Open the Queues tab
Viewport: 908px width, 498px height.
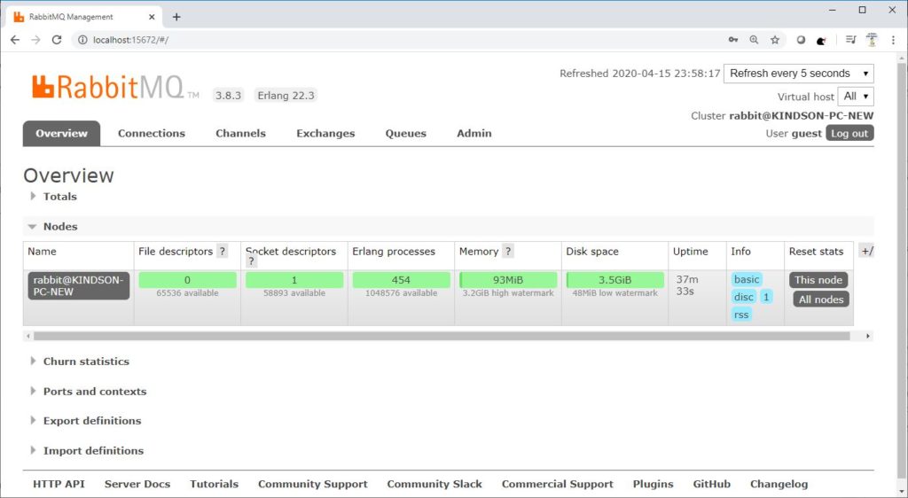pos(406,134)
